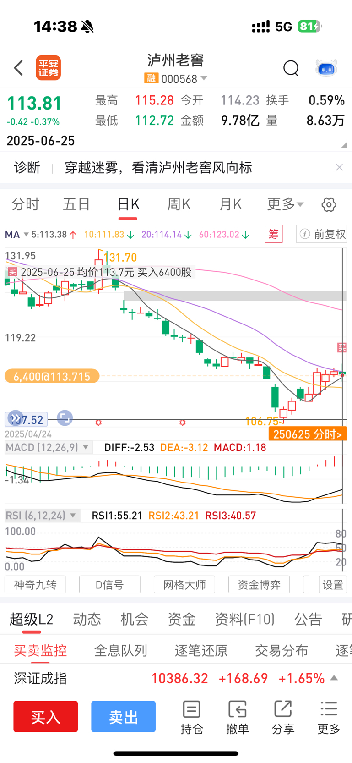Viewport: 352px width, 763px height.
Task: Tap the 20:114.14 moving average value
Action: (x=162, y=235)
